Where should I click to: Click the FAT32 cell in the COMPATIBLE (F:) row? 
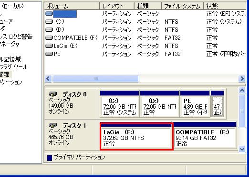click(x=173, y=38)
